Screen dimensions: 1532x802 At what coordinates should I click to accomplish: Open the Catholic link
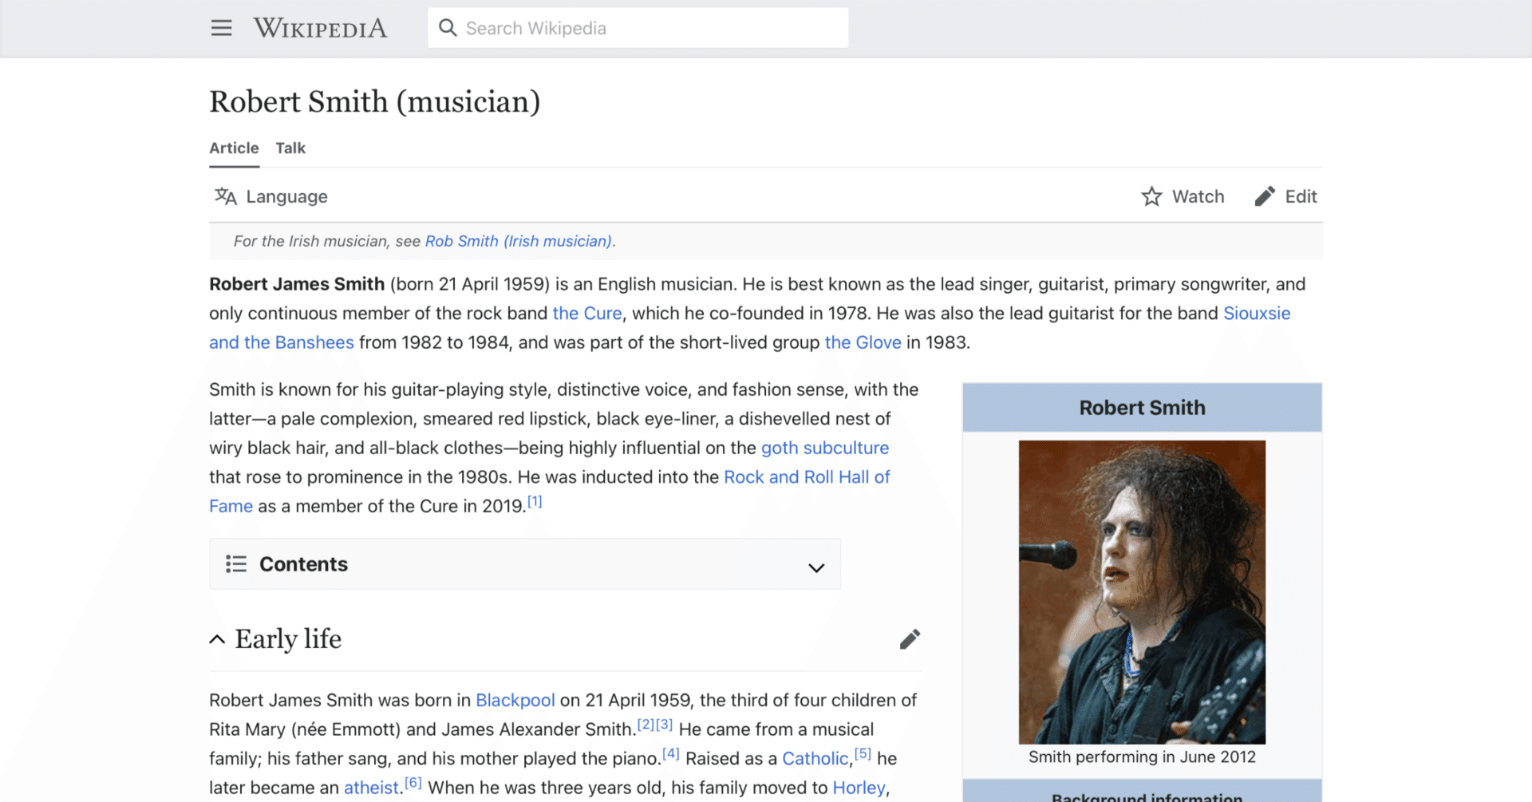pyautogui.click(x=815, y=758)
